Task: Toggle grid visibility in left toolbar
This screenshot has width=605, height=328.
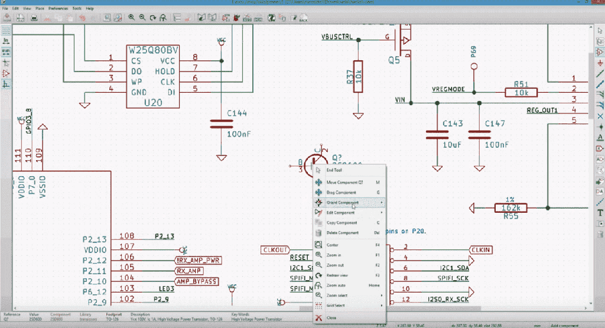Action: (6, 30)
